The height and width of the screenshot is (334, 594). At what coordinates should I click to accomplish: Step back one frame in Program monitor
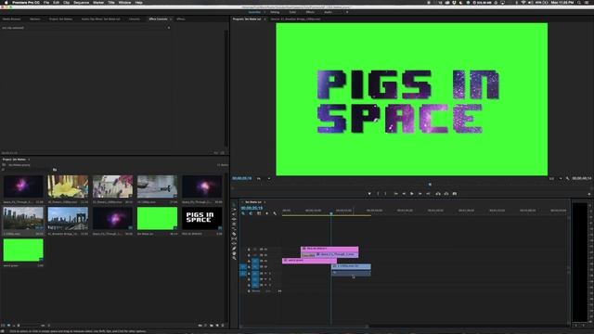tap(404, 194)
